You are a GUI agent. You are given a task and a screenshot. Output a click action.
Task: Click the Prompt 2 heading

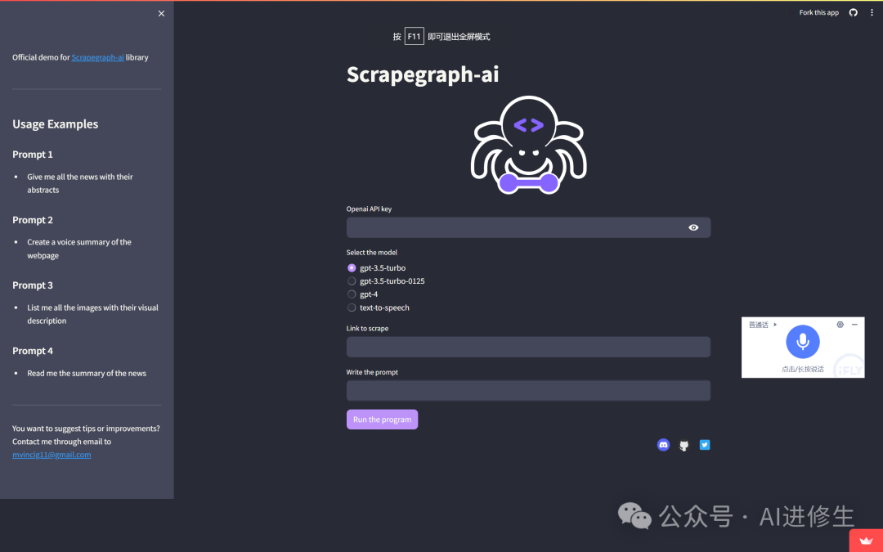[x=33, y=220]
